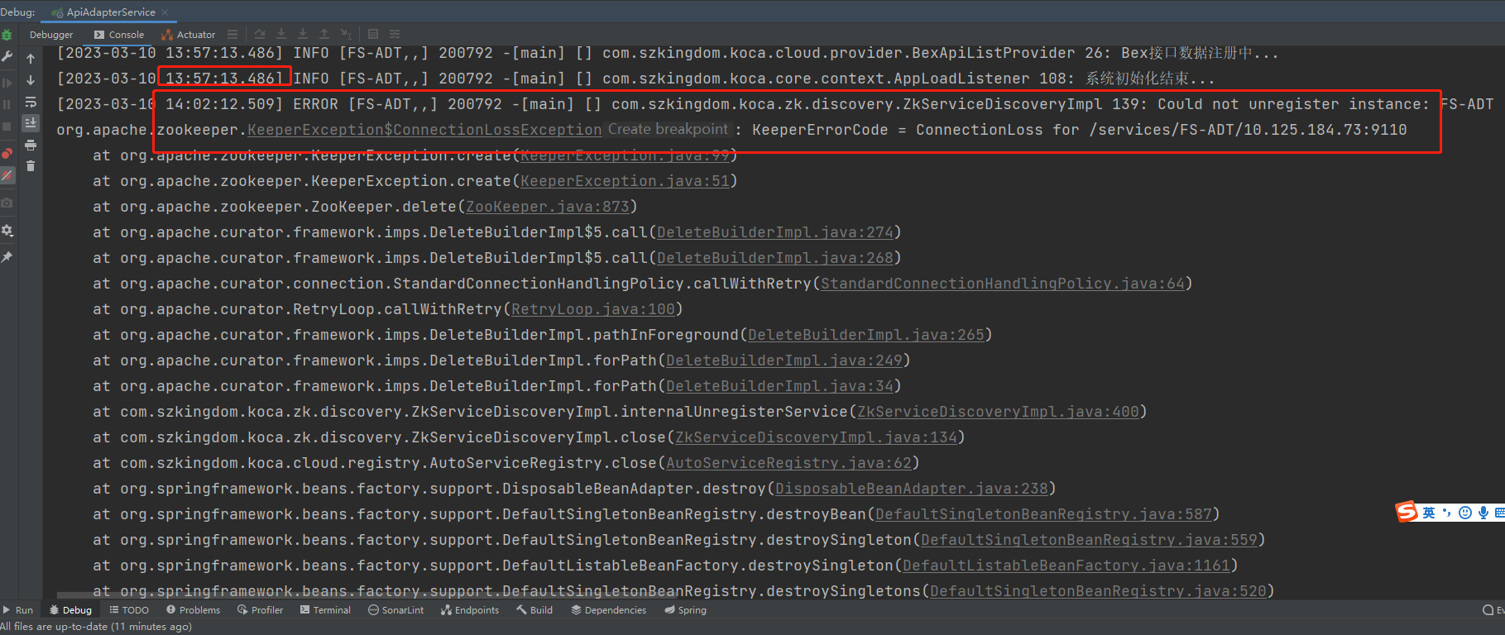Click the Sogou input method S icon
Viewport: 1505px width, 635px height.
(x=1407, y=513)
